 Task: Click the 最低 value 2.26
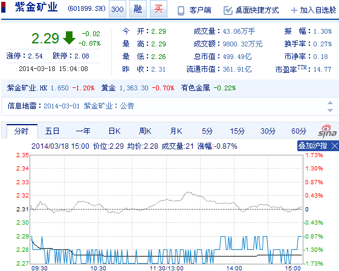158,57
